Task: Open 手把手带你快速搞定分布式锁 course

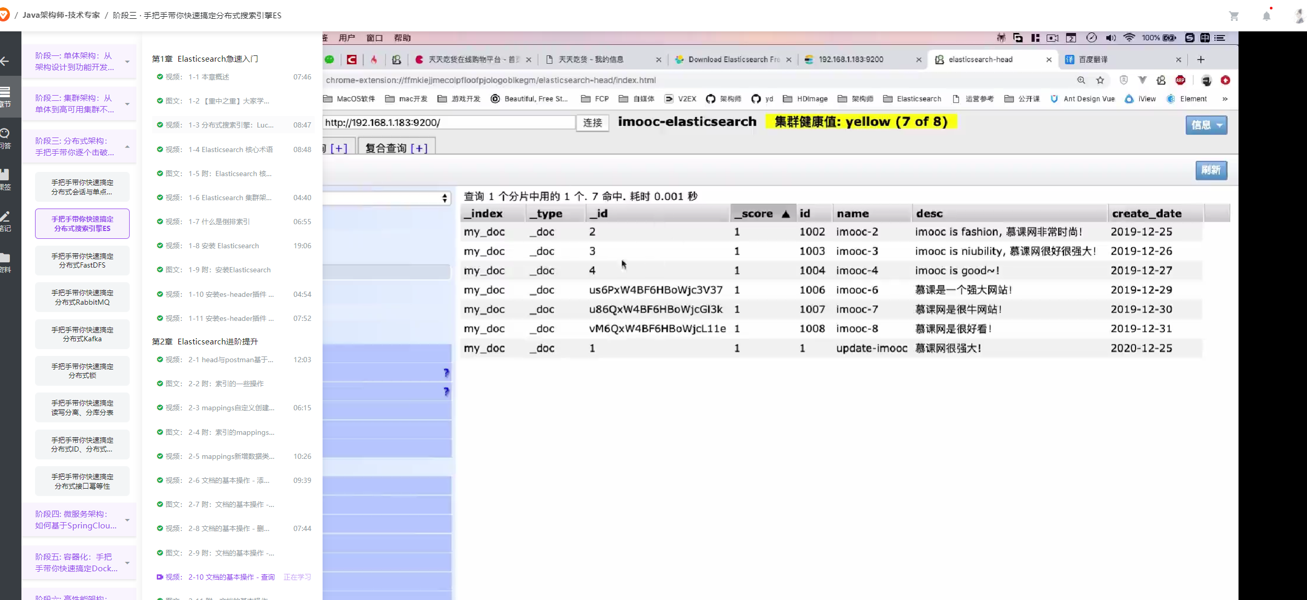Action: 82,371
